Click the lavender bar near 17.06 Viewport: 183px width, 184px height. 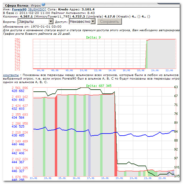(89, 136)
